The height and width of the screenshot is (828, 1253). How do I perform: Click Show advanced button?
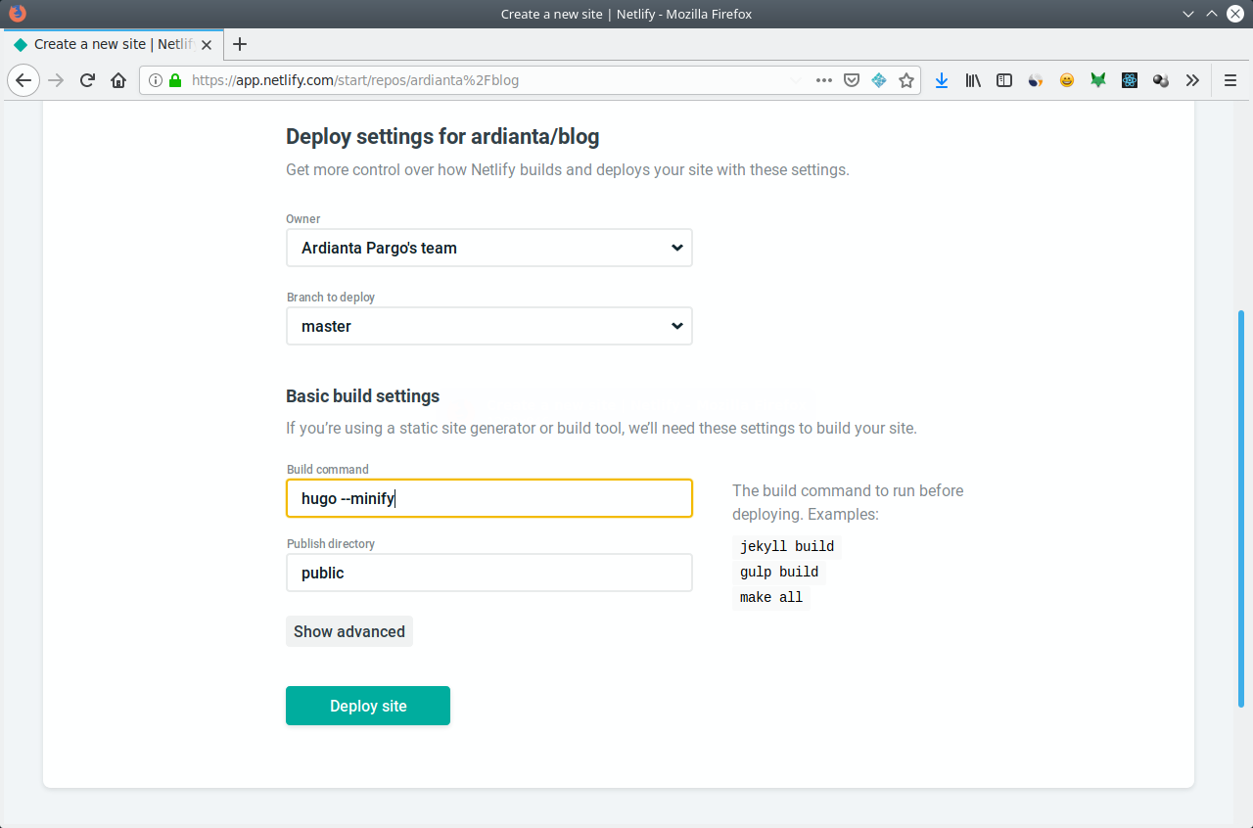point(349,631)
